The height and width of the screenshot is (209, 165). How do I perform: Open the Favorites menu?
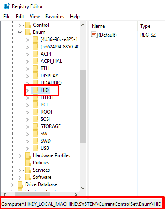55,17
